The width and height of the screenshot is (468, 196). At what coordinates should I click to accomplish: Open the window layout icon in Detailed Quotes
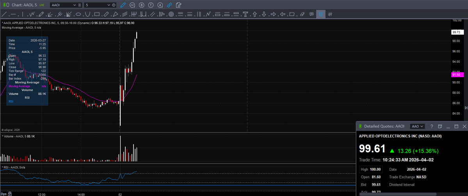[440, 126]
